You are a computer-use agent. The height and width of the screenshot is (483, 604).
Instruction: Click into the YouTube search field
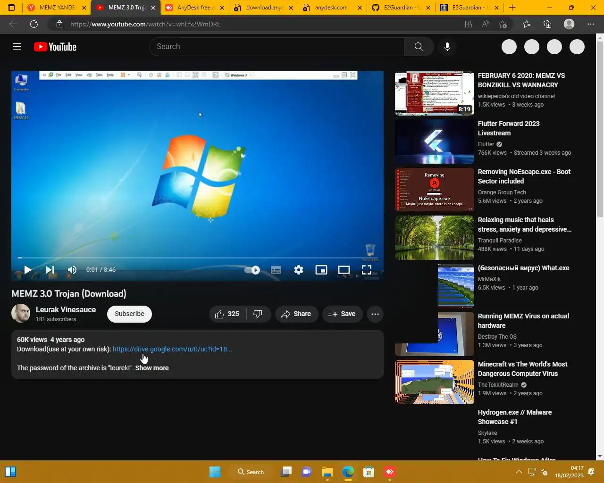point(277,47)
